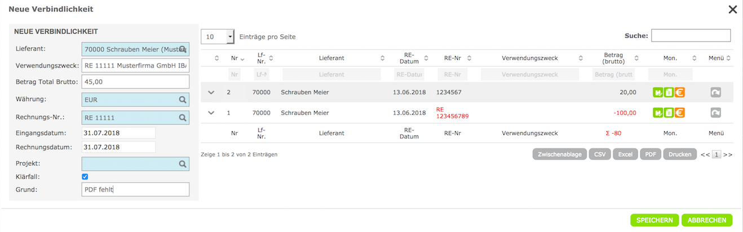Go to next page with >> pagination

(x=728, y=154)
